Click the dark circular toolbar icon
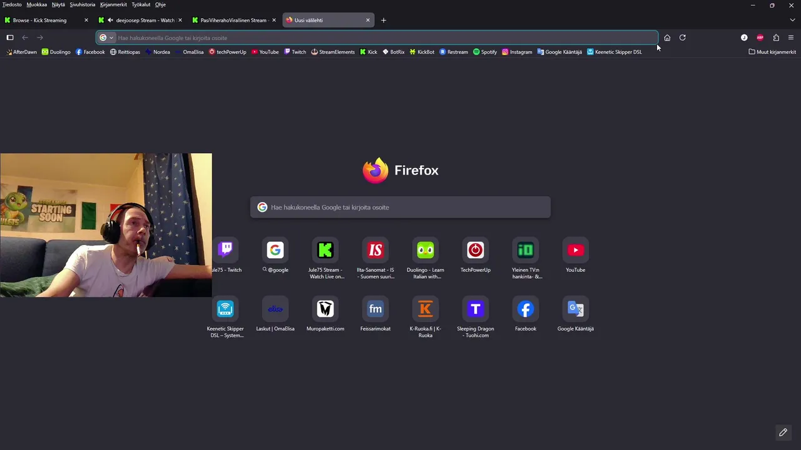Screen dimensions: 801x450 (744, 37)
